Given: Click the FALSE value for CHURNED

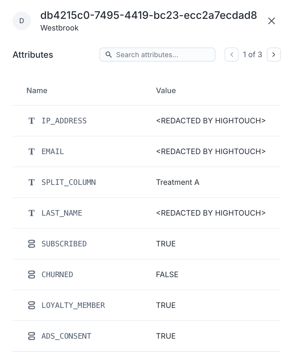Looking at the screenshot, I should tap(167, 275).
